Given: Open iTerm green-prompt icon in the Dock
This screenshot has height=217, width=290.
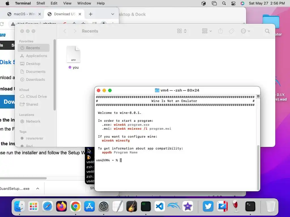Looking at the screenshot, I should coord(146,206).
